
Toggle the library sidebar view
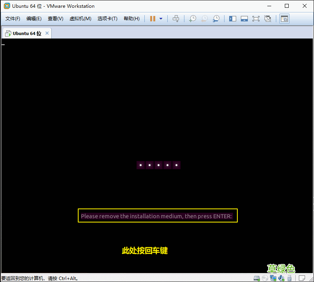(233, 19)
